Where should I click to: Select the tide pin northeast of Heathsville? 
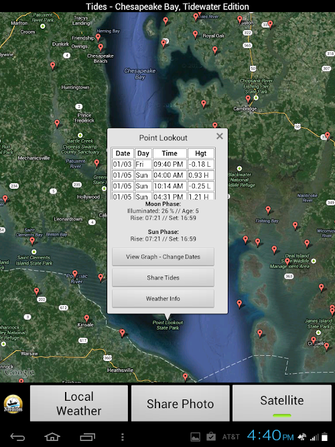point(186,377)
